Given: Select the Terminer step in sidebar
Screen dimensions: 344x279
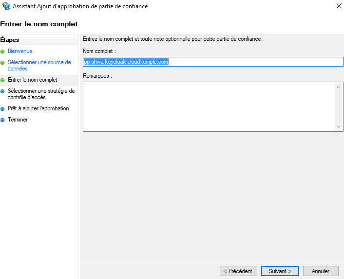Looking at the screenshot, I should (x=18, y=120).
